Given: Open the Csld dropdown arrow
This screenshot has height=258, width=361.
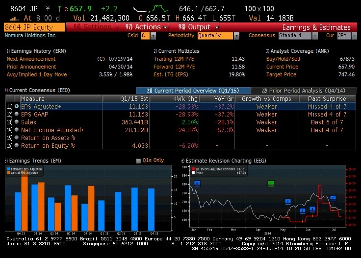Looking at the screenshot, I should click(154, 36).
